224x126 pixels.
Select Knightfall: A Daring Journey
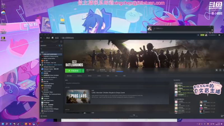[51, 57]
